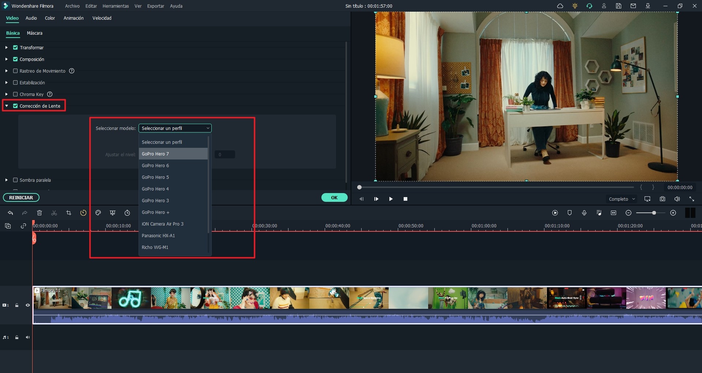Mute audio track 1 speaker
Image resolution: width=702 pixels, height=373 pixels.
tap(27, 337)
